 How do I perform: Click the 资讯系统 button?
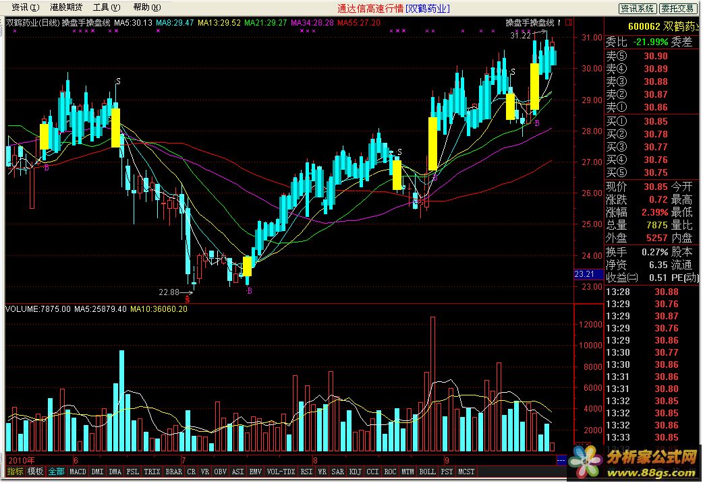638,9
